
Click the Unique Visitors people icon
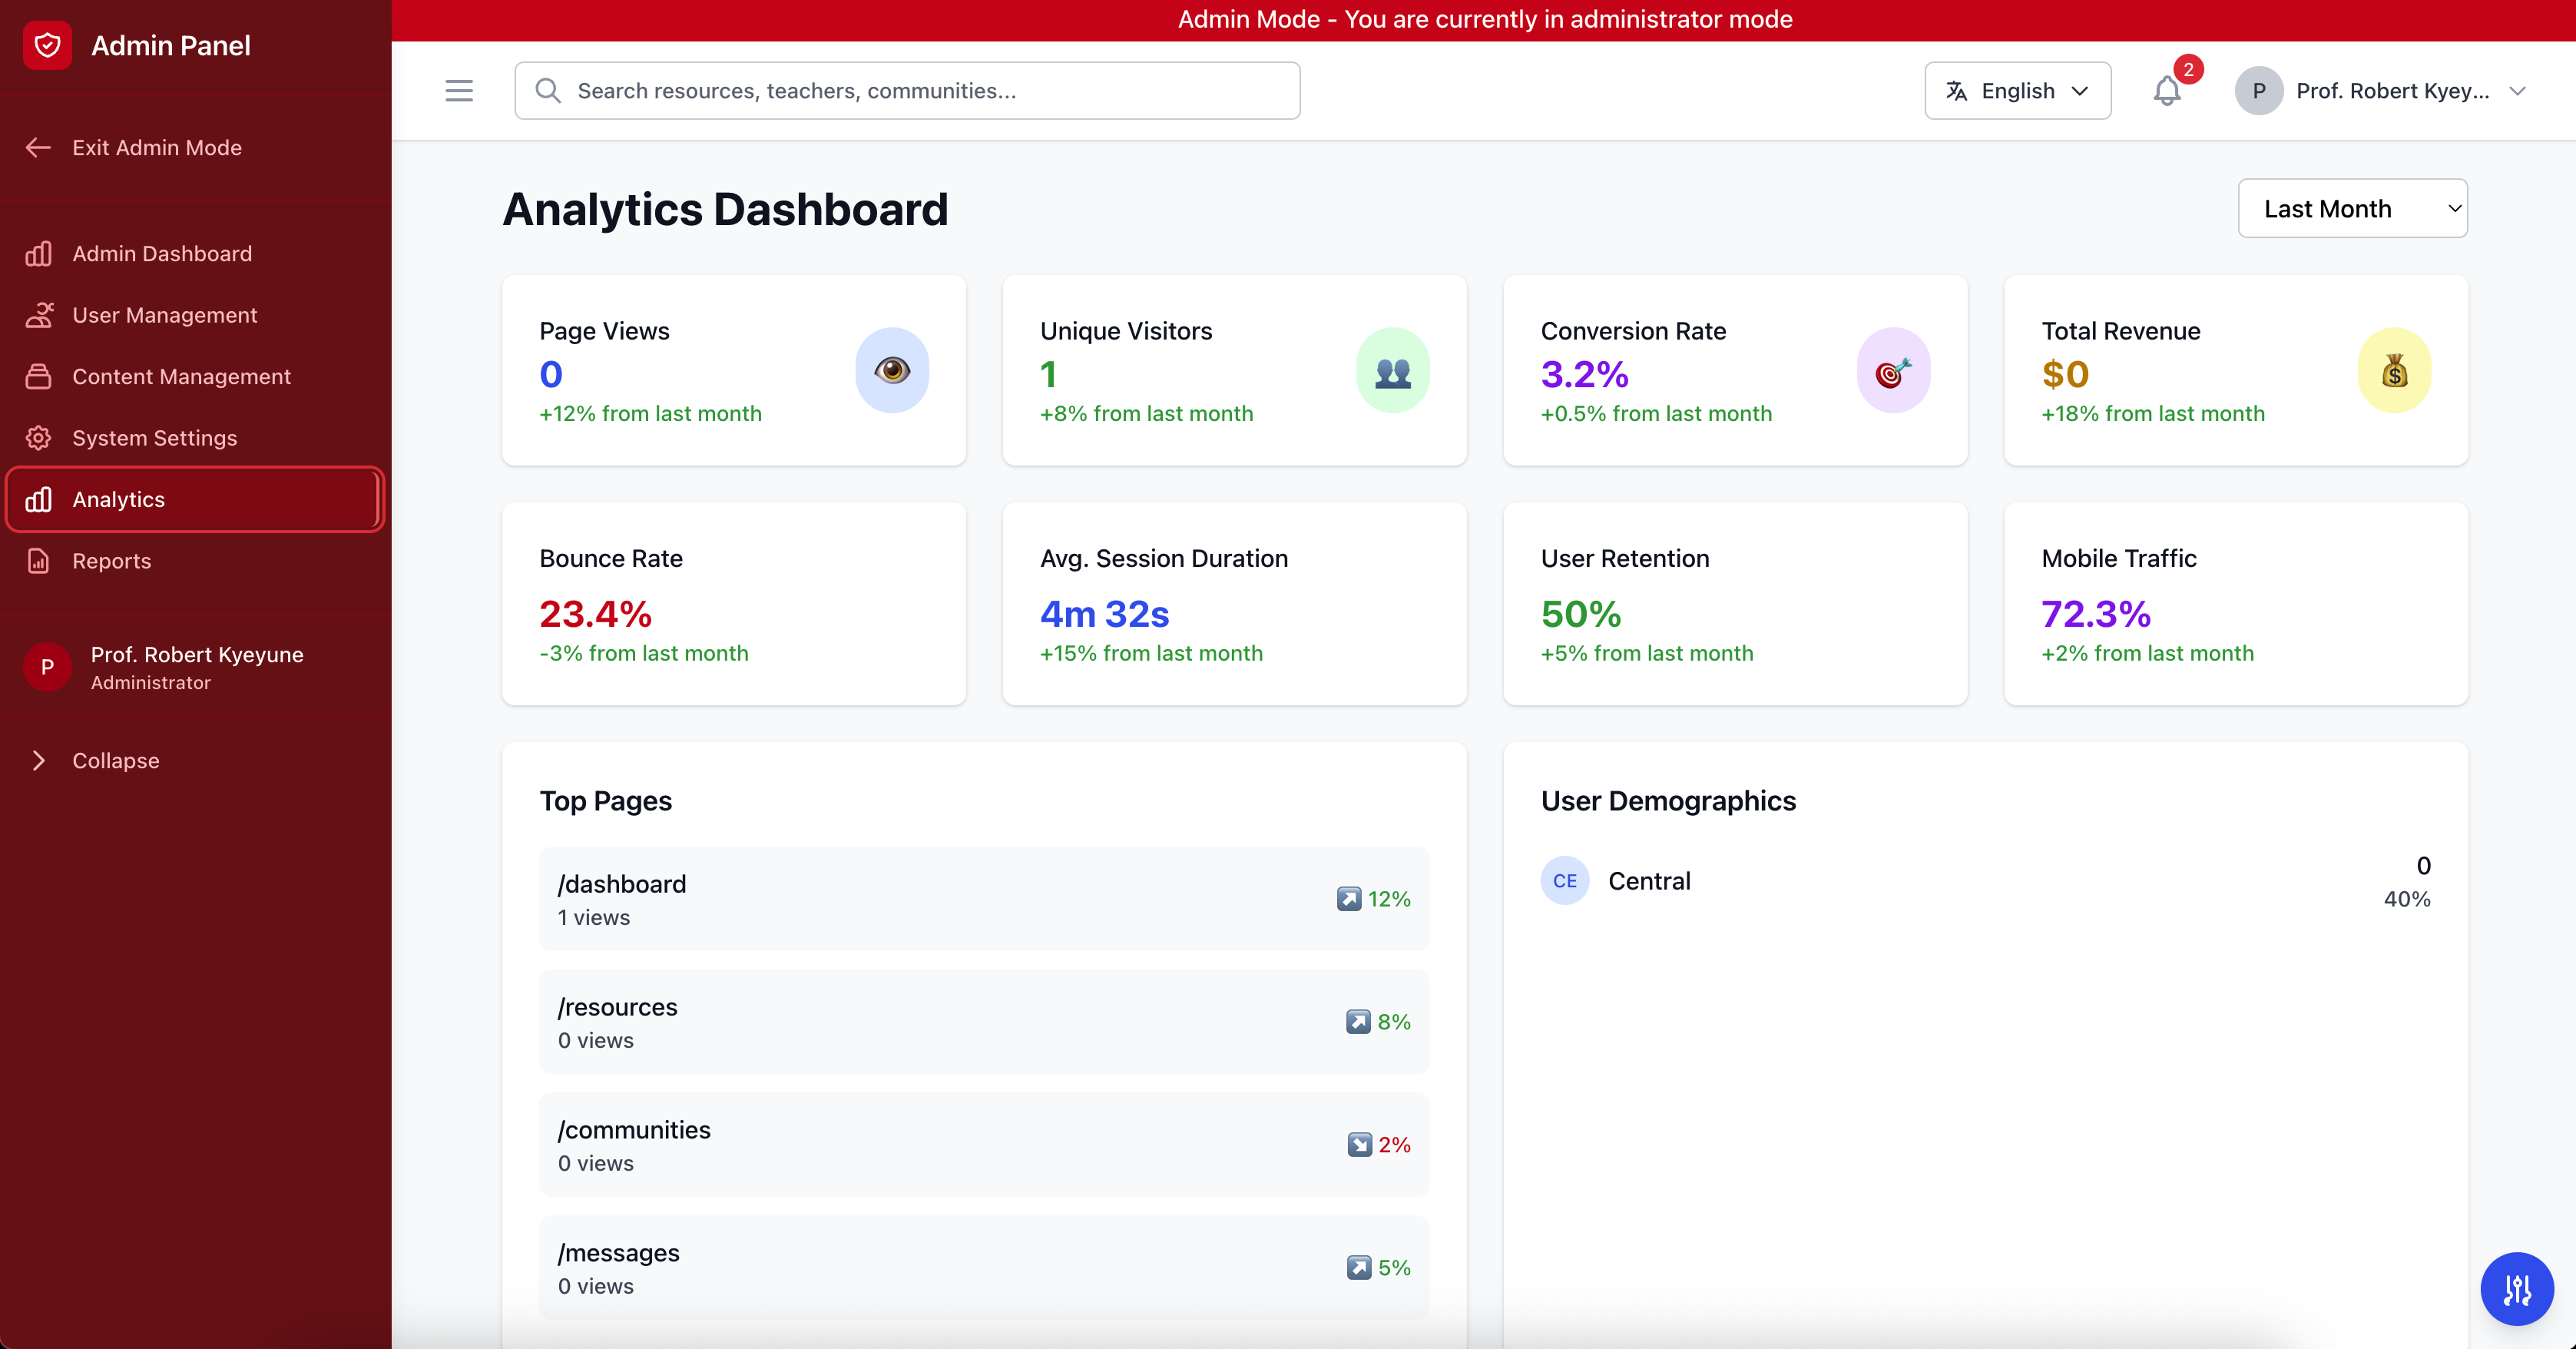tap(1392, 370)
